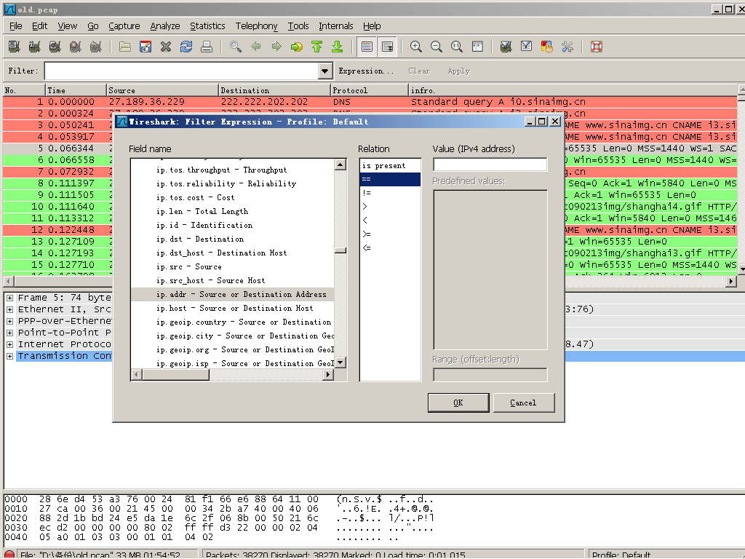Open the File menu
The height and width of the screenshot is (559, 745).
[16, 25]
